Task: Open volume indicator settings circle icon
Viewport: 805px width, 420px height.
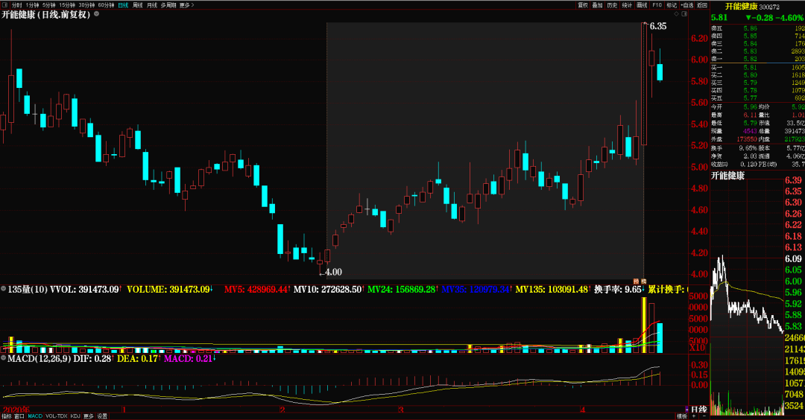Action: 4,289
